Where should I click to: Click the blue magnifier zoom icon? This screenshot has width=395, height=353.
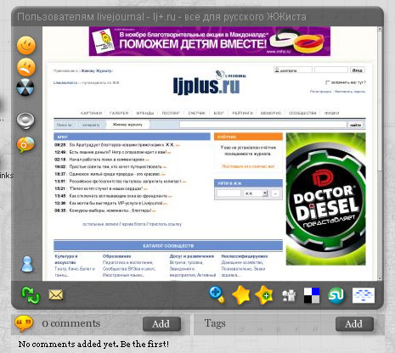click(x=217, y=294)
